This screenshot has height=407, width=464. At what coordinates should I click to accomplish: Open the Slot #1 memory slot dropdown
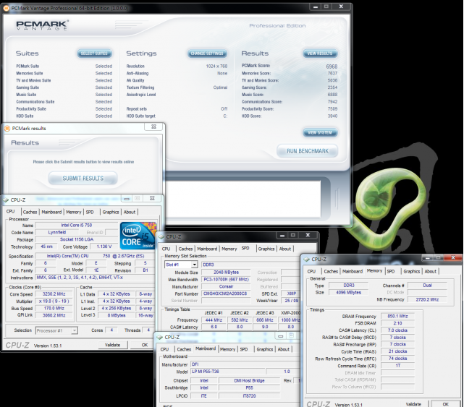click(x=195, y=265)
